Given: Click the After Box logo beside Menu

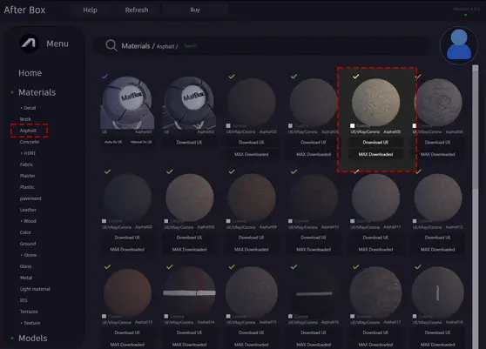Looking at the screenshot, I should pos(30,44).
